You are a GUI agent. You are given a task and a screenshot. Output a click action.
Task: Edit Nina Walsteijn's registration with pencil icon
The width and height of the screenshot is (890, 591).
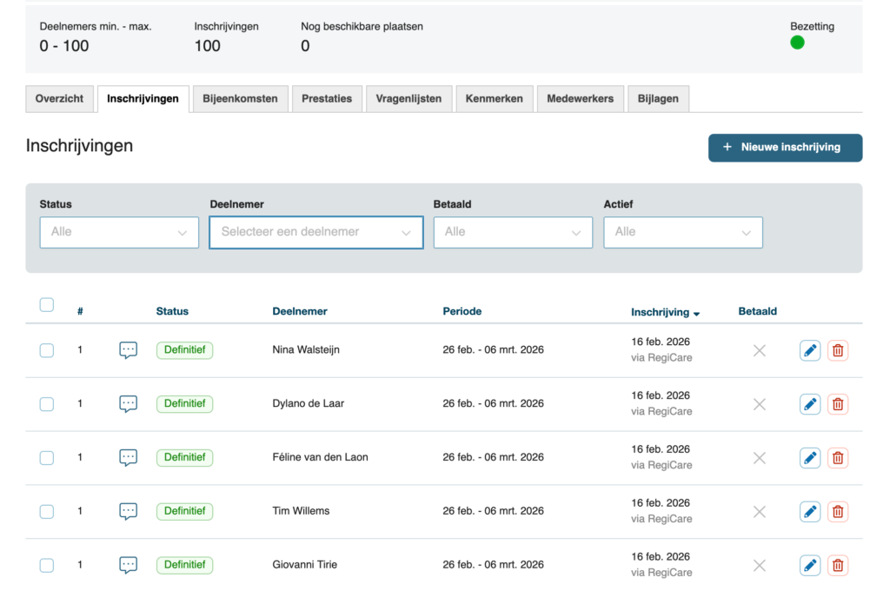click(809, 350)
